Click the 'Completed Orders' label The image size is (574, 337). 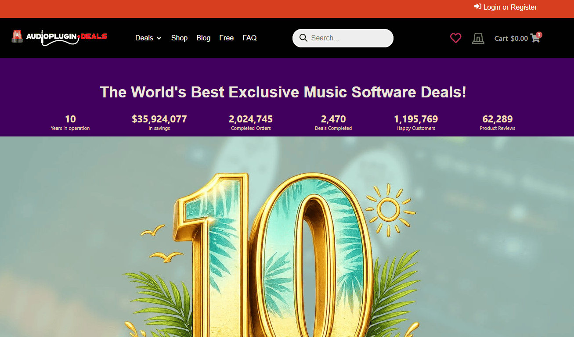[251, 128]
